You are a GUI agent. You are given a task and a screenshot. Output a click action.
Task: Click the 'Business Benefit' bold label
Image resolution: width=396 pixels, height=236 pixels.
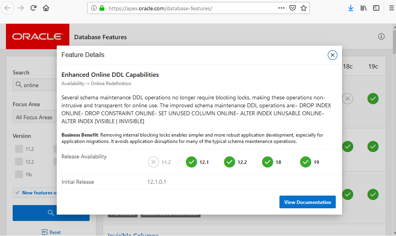tap(80, 135)
